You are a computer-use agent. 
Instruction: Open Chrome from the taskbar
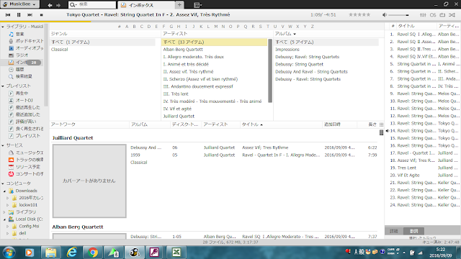tap(93, 253)
